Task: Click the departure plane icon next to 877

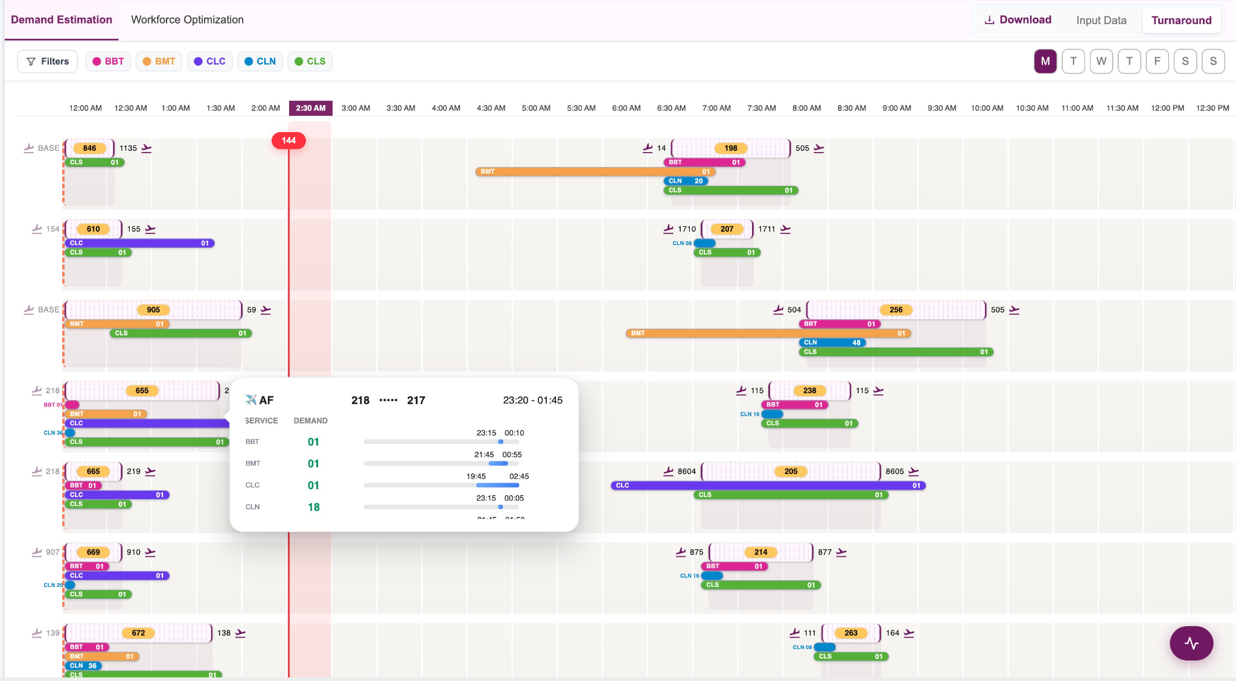Action: point(841,553)
